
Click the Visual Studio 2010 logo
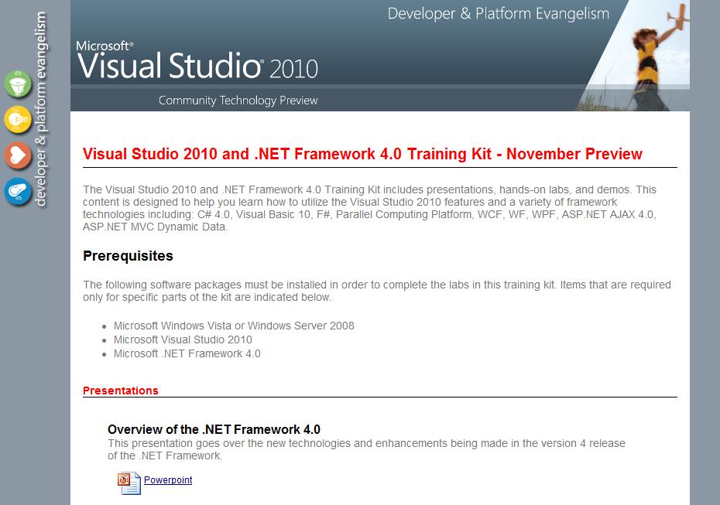197,60
